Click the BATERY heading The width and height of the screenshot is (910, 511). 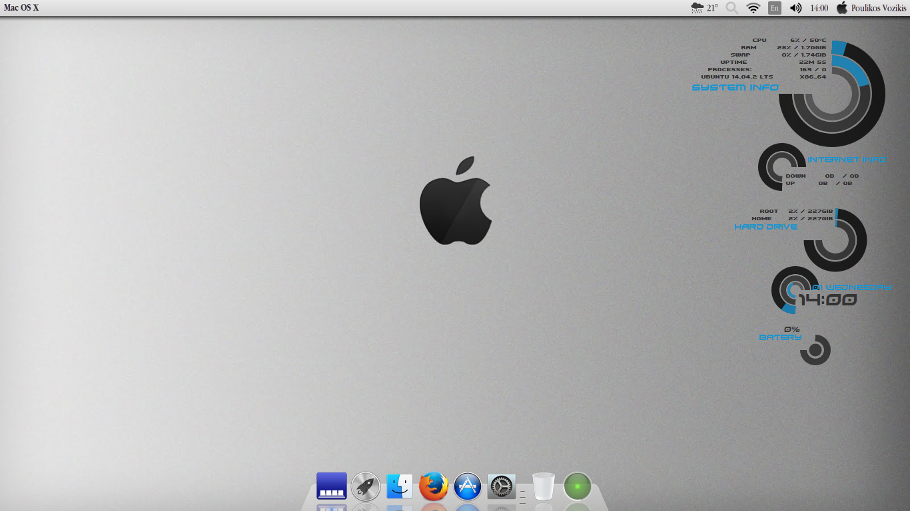[x=780, y=337]
